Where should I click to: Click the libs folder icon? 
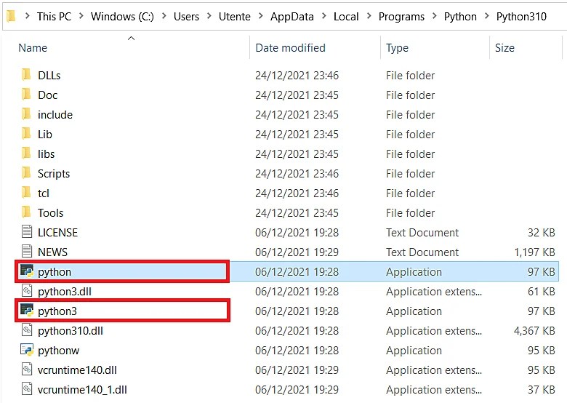[x=26, y=153]
